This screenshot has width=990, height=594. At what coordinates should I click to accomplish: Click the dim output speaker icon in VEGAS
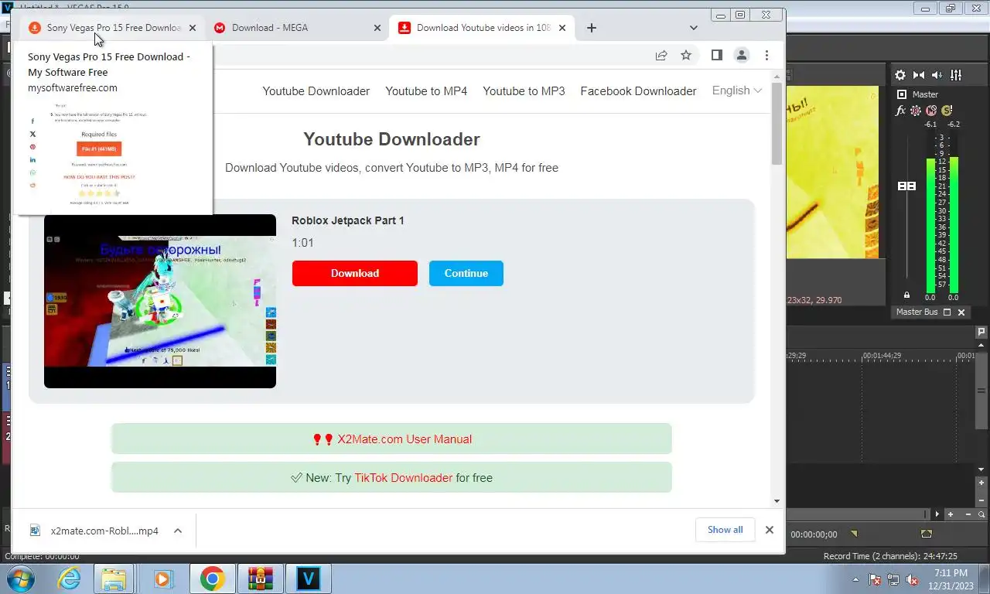[x=937, y=75]
